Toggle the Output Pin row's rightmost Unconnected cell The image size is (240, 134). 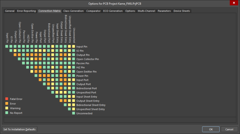[74, 55]
